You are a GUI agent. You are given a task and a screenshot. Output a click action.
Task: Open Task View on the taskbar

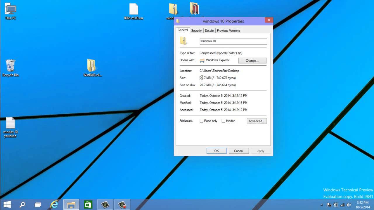click(38, 204)
